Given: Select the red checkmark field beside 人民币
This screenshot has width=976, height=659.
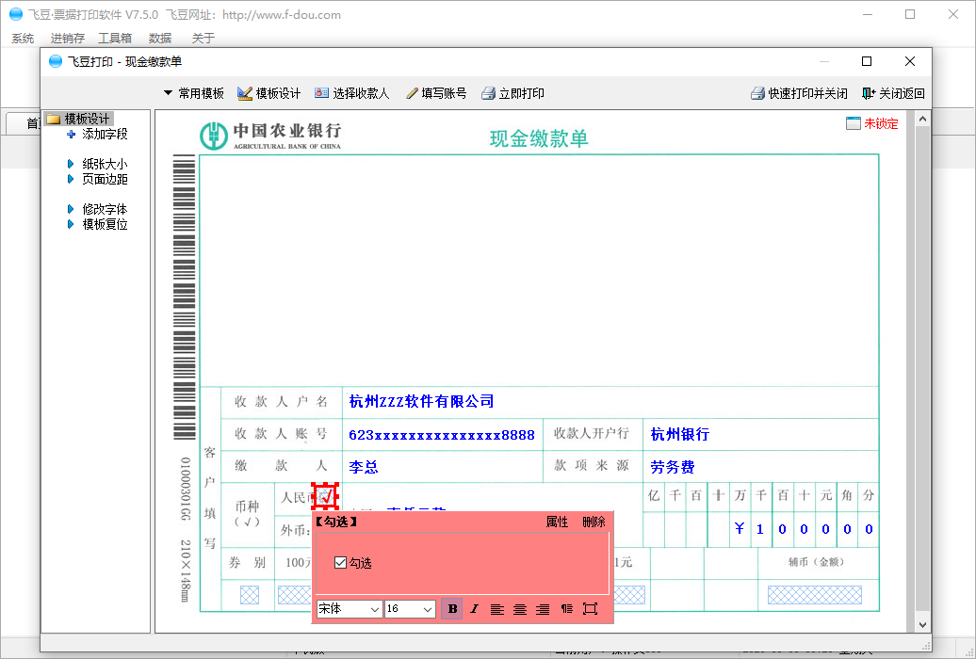Looking at the screenshot, I should click(325, 496).
